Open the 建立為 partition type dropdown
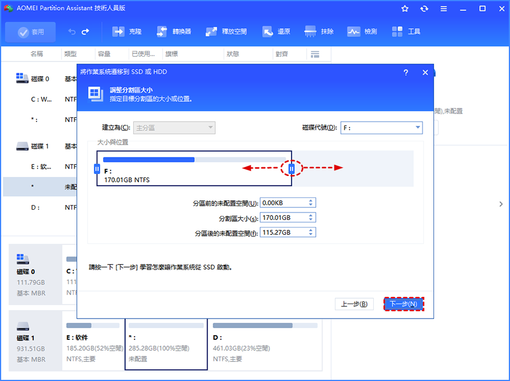 coord(174,128)
